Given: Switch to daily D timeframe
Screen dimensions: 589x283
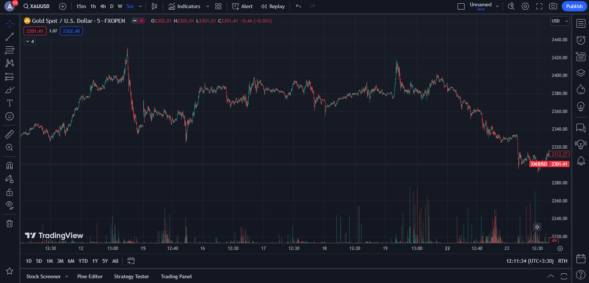Looking at the screenshot, I should (112, 6).
